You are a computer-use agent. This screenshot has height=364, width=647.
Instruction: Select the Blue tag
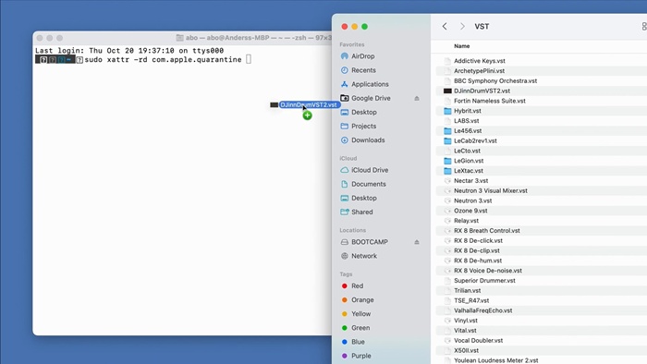(358, 342)
